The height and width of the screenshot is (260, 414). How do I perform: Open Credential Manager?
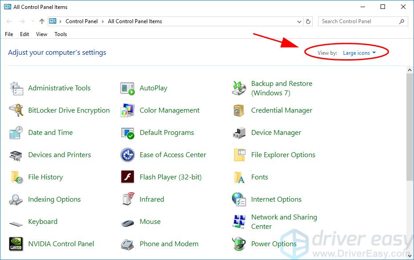click(x=282, y=110)
